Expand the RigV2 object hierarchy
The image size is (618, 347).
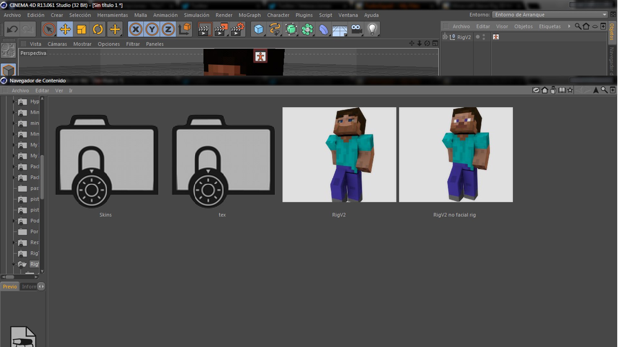click(x=445, y=37)
